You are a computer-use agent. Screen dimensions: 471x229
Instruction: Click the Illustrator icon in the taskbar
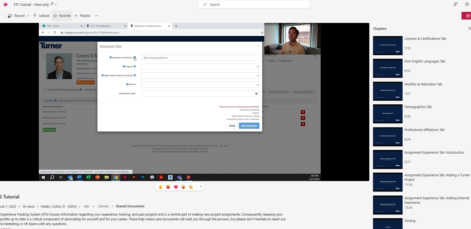pyautogui.click(x=134, y=177)
